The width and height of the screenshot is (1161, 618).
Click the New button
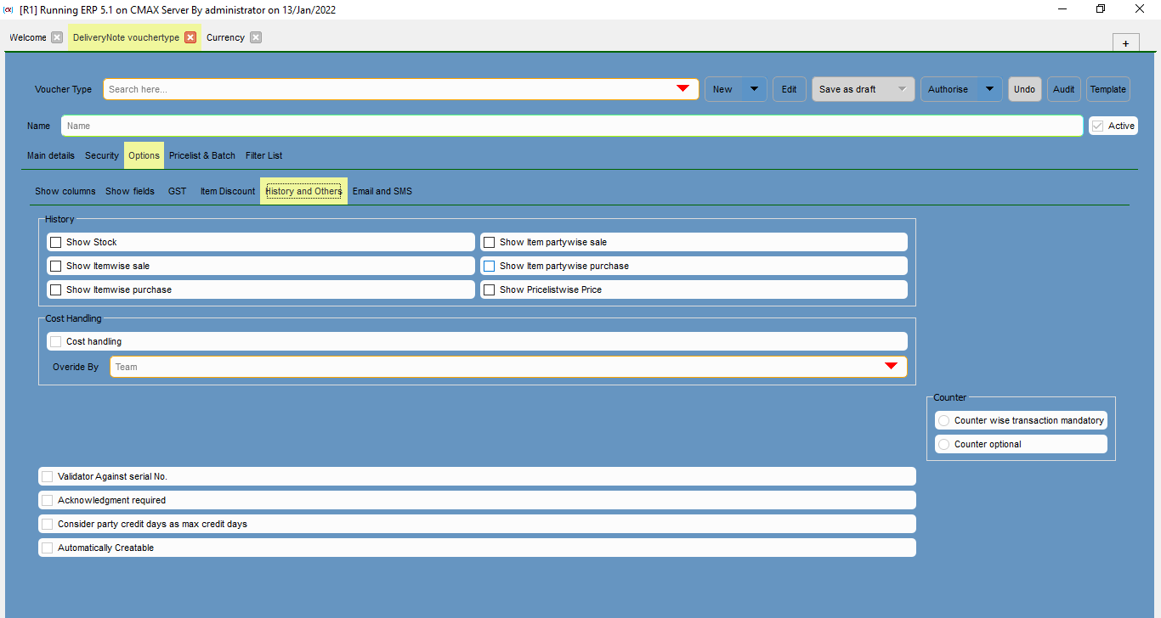(723, 89)
